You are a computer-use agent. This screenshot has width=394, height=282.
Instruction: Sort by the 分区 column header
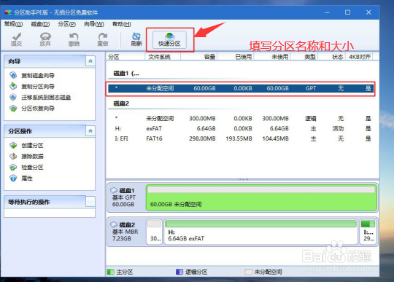click(x=125, y=57)
